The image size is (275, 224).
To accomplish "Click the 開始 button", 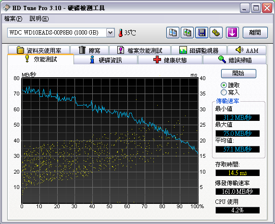I will pos(238,73).
